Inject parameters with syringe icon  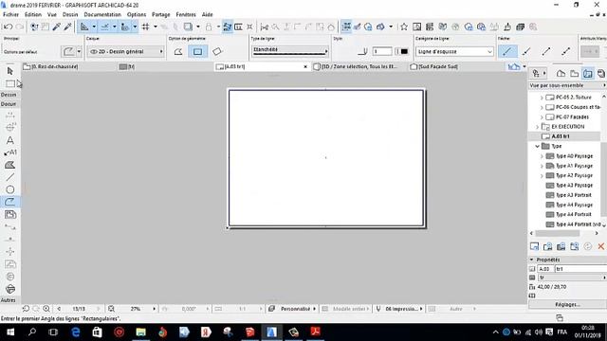point(67,27)
